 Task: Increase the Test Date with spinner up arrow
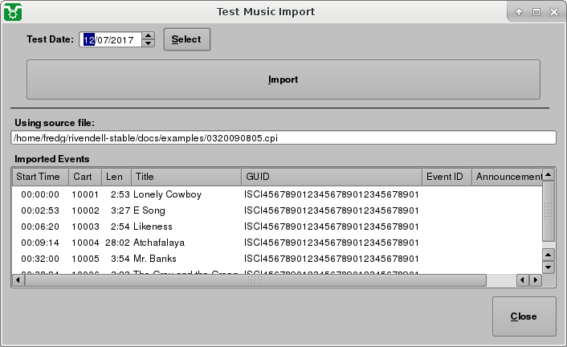click(148, 35)
